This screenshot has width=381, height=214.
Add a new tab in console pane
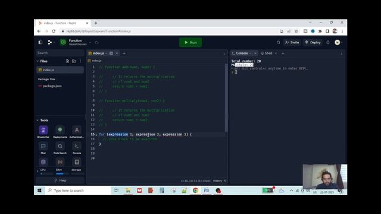pyautogui.click(x=283, y=53)
